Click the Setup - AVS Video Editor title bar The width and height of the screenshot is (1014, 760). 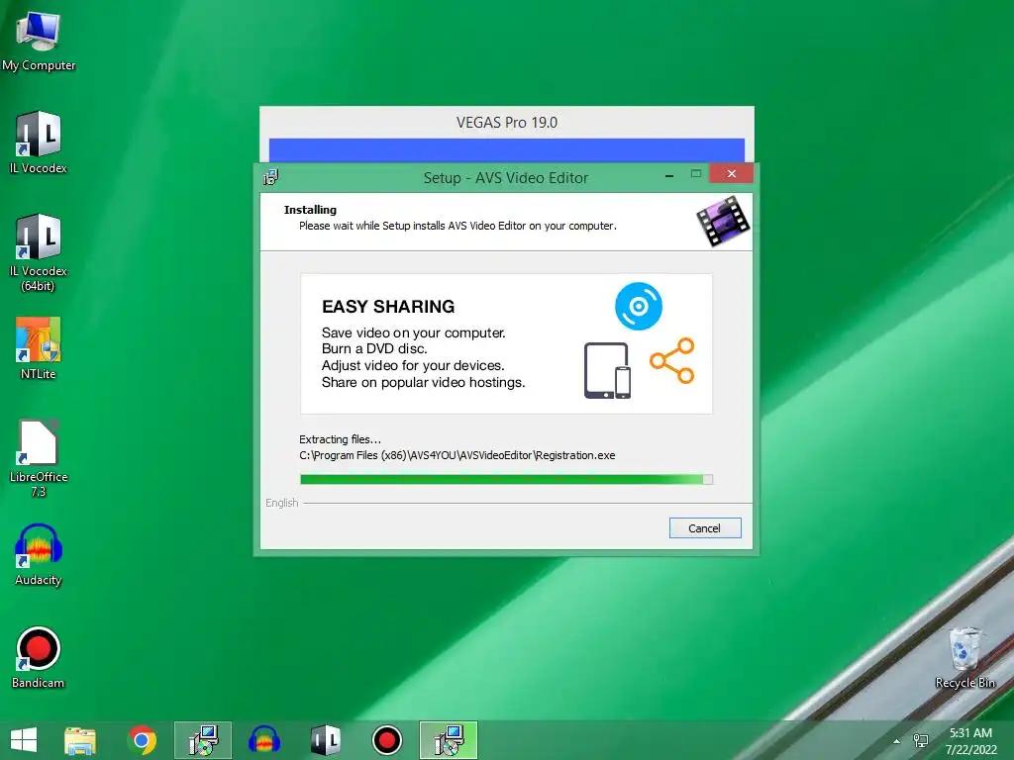click(506, 178)
